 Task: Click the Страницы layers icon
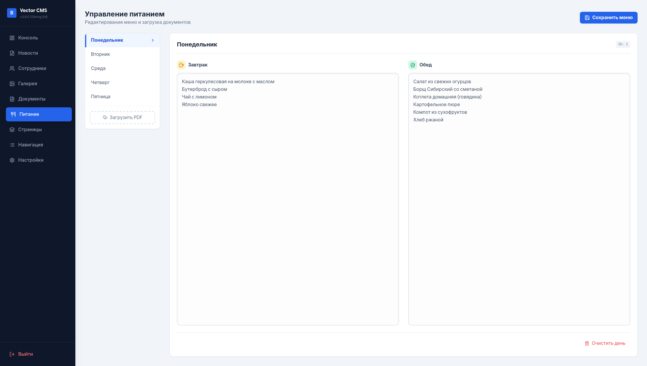(12, 130)
